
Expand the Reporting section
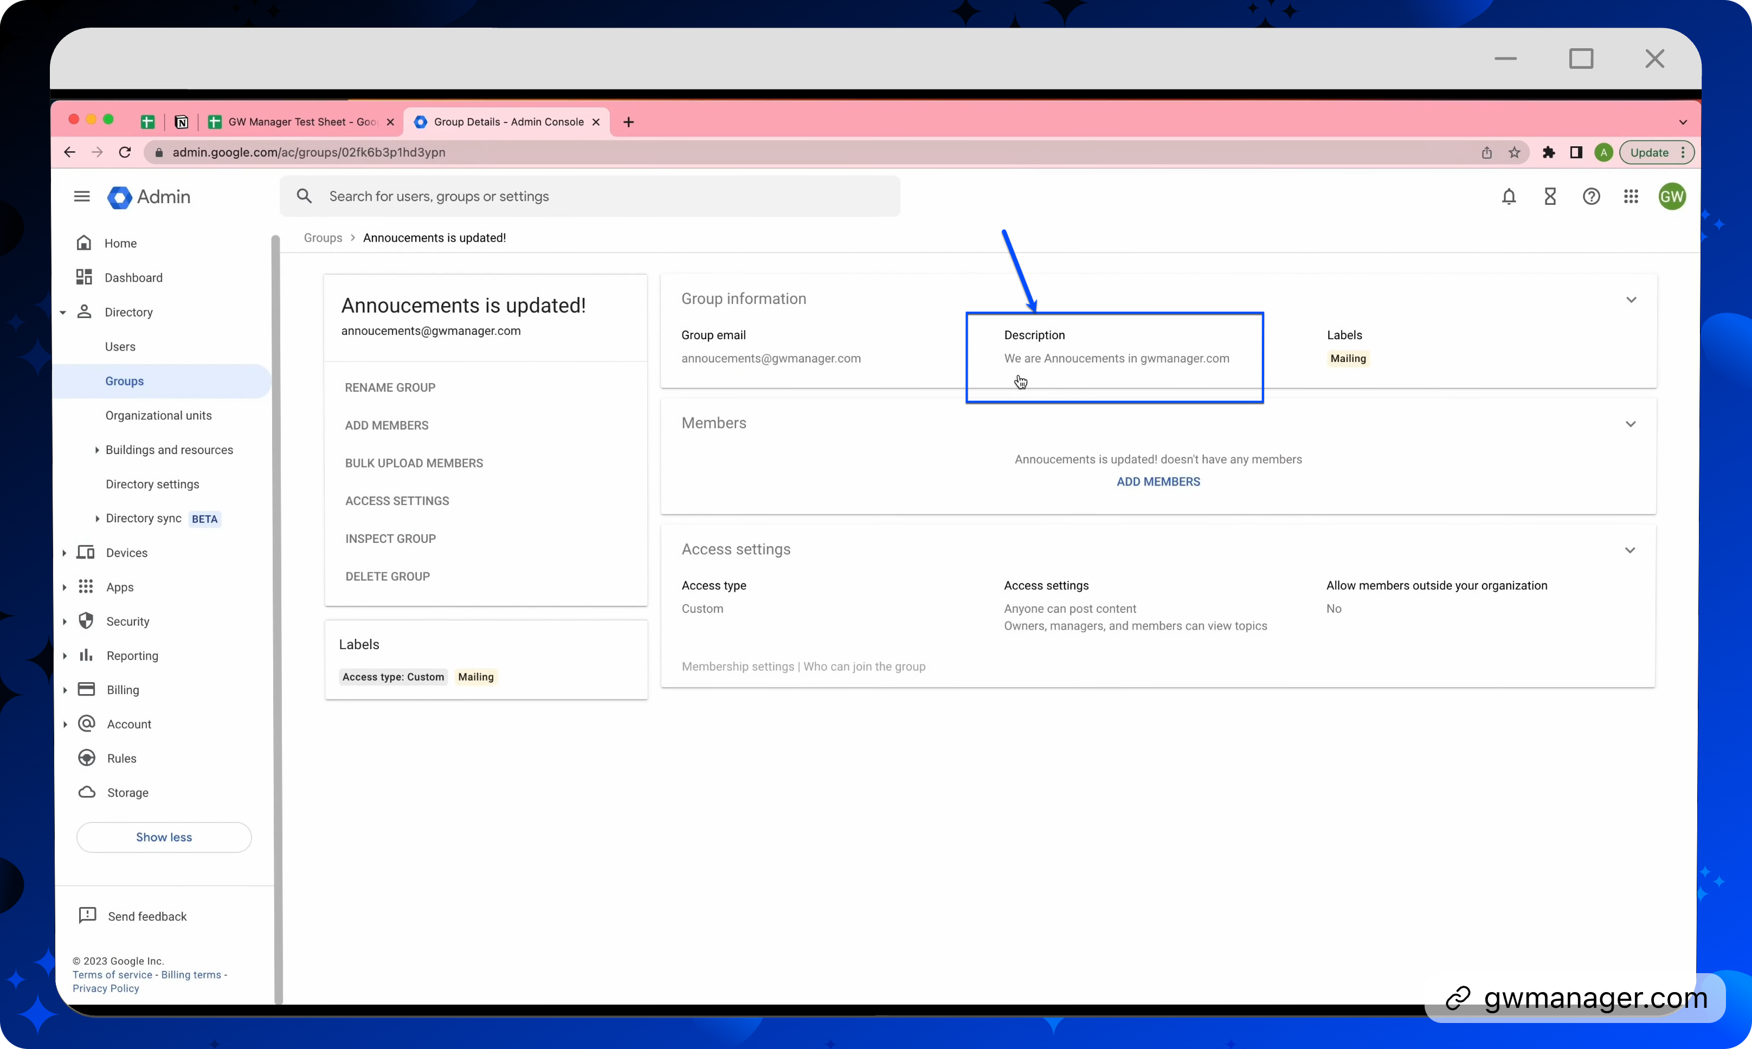coord(65,655)
